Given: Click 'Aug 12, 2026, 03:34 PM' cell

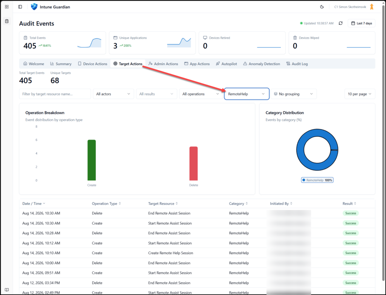Looking at the screenshot, I should coord(41,283).
